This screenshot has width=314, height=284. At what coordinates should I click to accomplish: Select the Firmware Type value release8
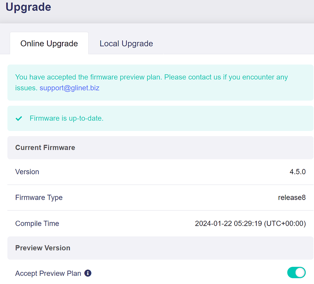292,198
